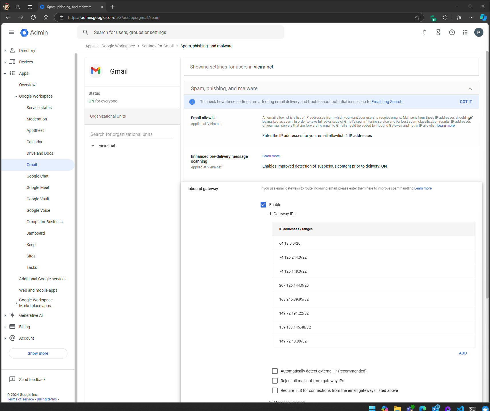Expand the Billing section
This screenshot has height=411, width=490.
coord(5,327)
